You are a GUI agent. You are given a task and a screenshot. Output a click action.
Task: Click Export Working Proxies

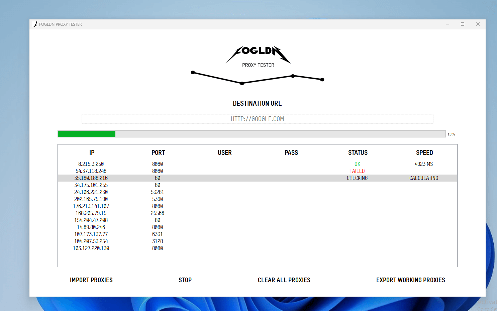[410, 280]
